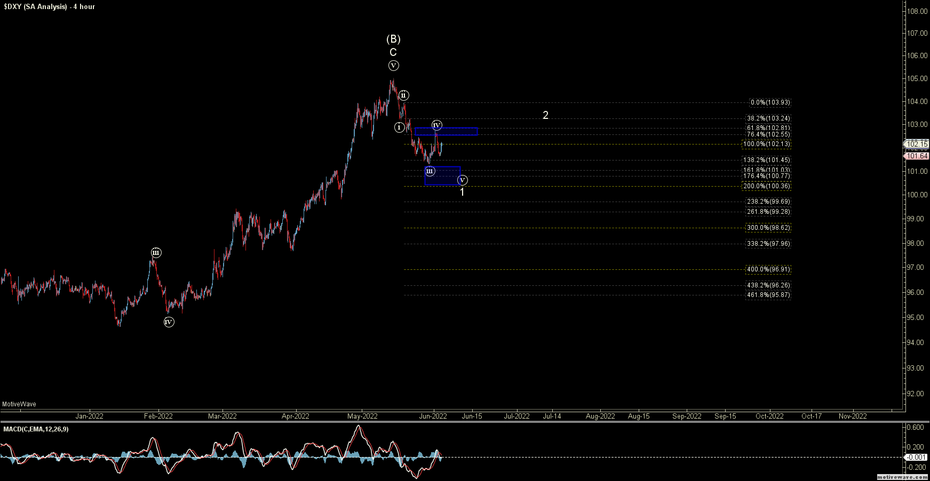The height and width of the screenshot is (481, 930).
Task: Click the $DXY (SA Analysis) chart title
Action: click(x=49, y=6)
